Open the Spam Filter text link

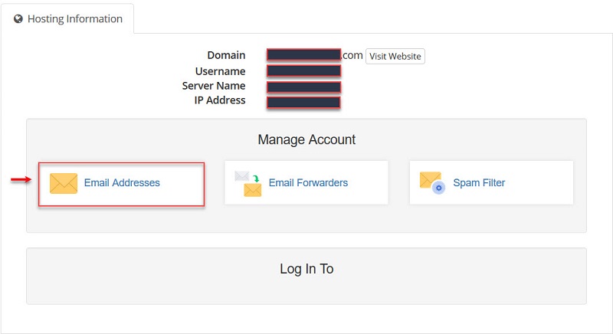tap(479, 183)
